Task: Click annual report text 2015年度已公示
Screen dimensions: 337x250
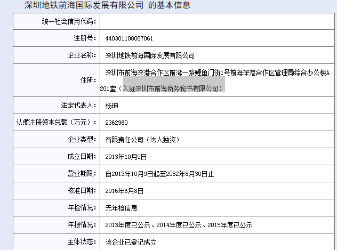Action: tap(230, 225)
